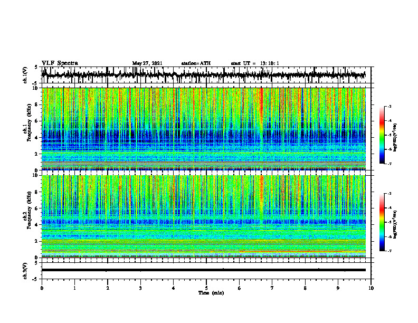
Task: Click the 9 tick label on the Time axis
Action: click(x=338, y=288)
